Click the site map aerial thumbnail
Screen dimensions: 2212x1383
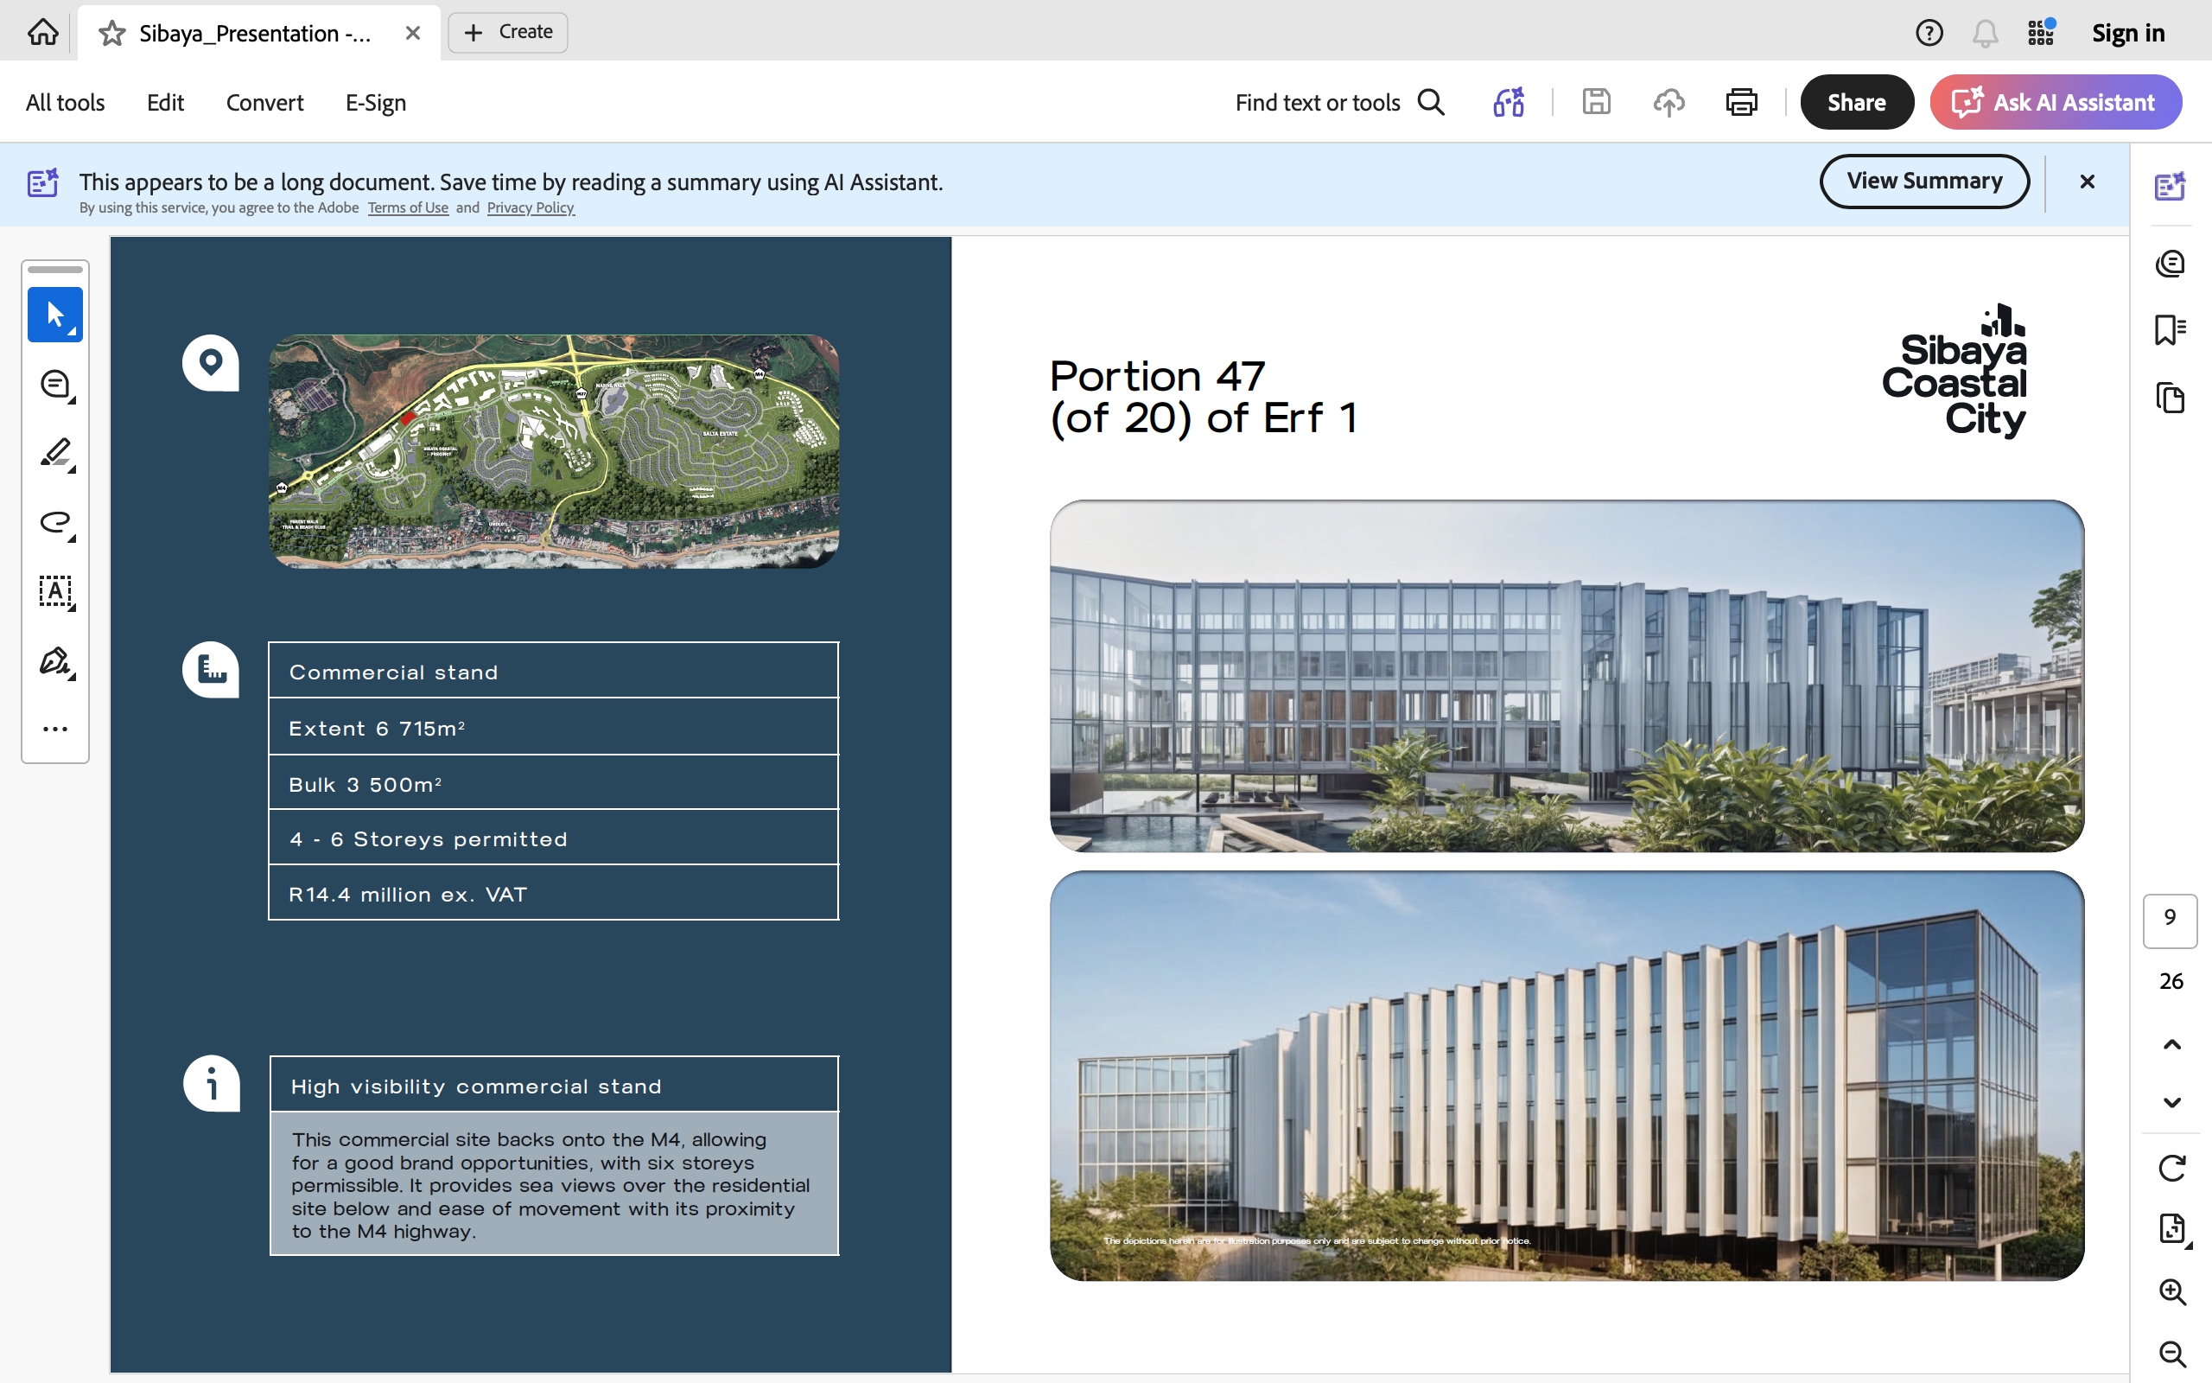pyautogui.click(x=554, y=451)
